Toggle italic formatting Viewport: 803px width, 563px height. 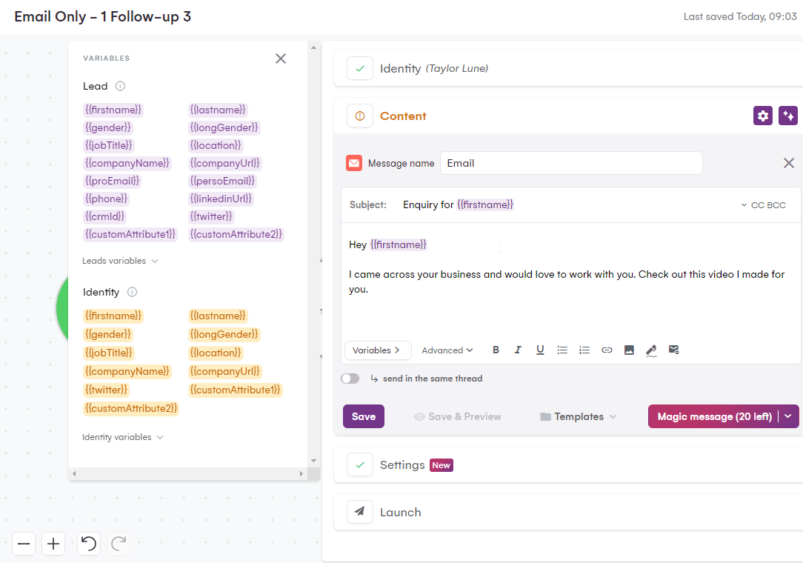point(518,350)
